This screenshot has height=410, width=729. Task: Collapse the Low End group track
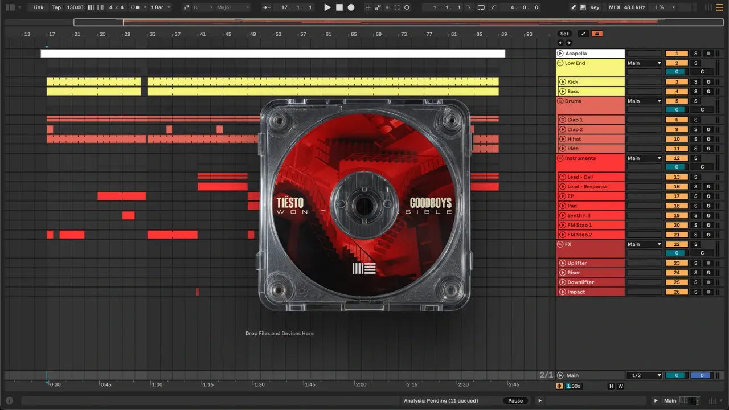click(x=560, y=63)
